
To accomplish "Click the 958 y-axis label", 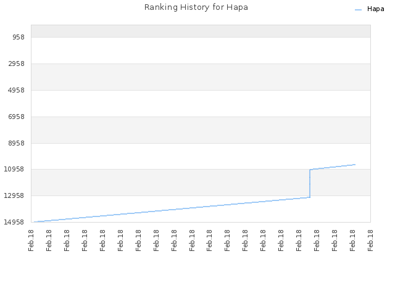I will pos(19,37).
